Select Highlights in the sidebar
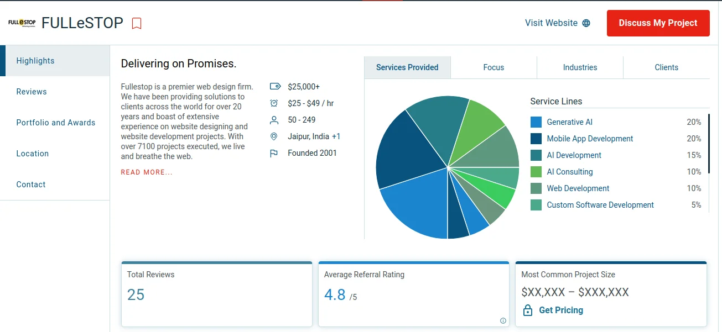 coord(55,61)
